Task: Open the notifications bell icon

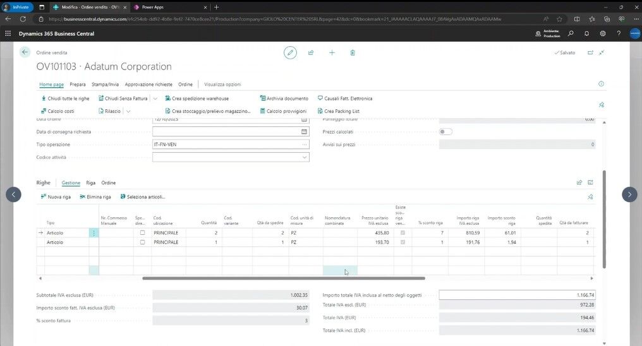Action: pyautogui.click(x=586, y=33)
